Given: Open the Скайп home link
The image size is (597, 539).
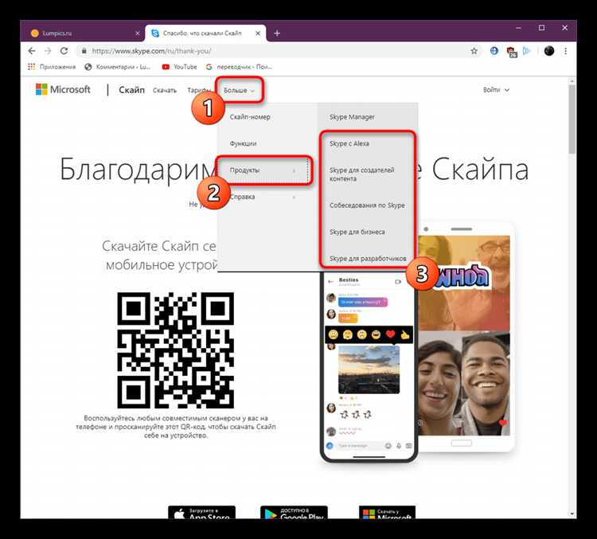Looking at the screenshot, I should coord(131,90).
